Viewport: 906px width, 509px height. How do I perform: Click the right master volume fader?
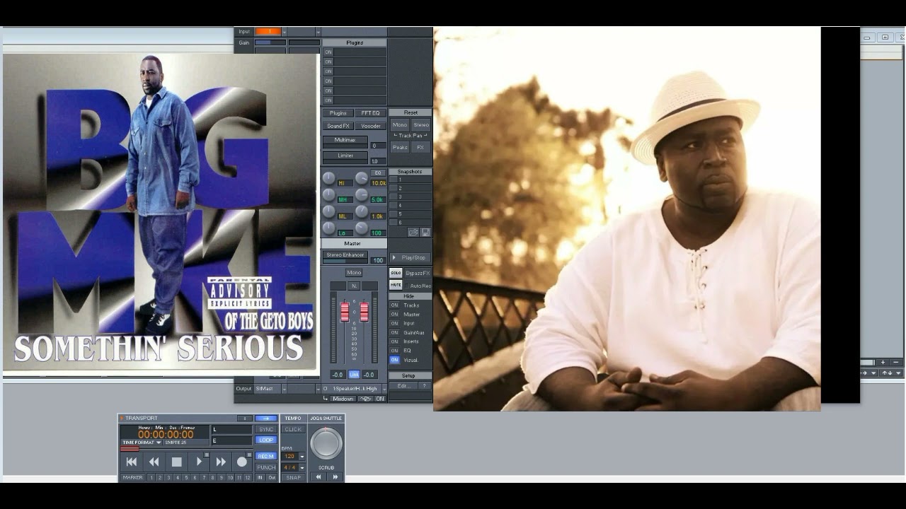[364, 312]
